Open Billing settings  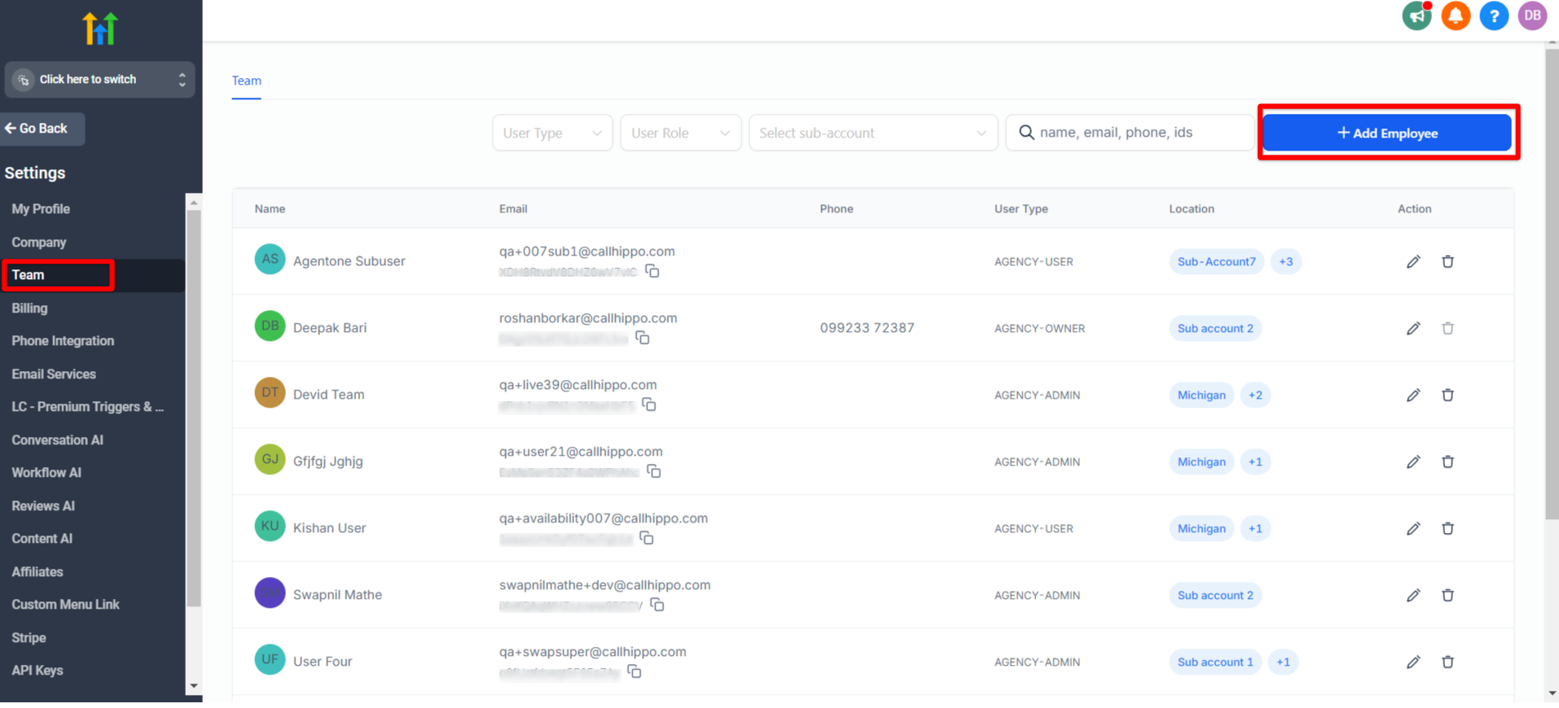pyautogui.click(x=29, y=308)
